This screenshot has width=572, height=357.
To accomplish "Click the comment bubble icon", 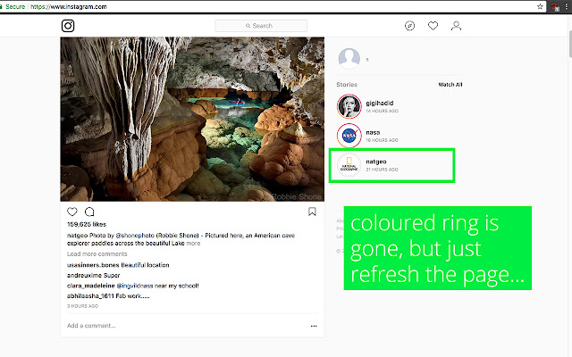I will (89, 212).
